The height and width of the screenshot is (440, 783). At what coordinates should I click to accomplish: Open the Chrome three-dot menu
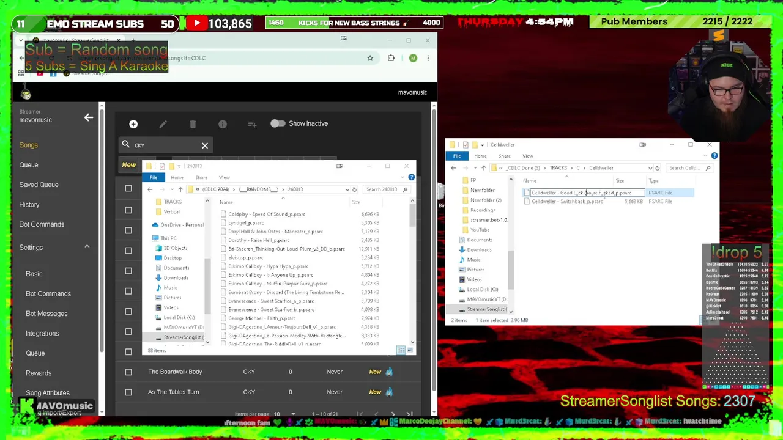point(428,58)
